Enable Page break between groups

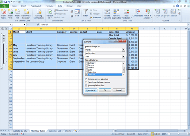tap(86, 82)
